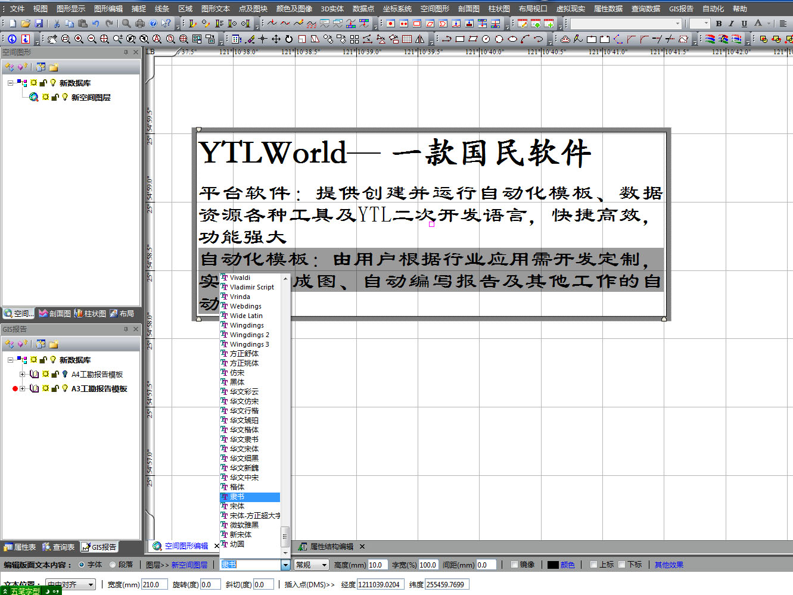Click the grid pattern tool icon
793x595 pixels.
coord(407,39)
